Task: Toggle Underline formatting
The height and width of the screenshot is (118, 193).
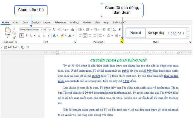Action: [31, 36]
